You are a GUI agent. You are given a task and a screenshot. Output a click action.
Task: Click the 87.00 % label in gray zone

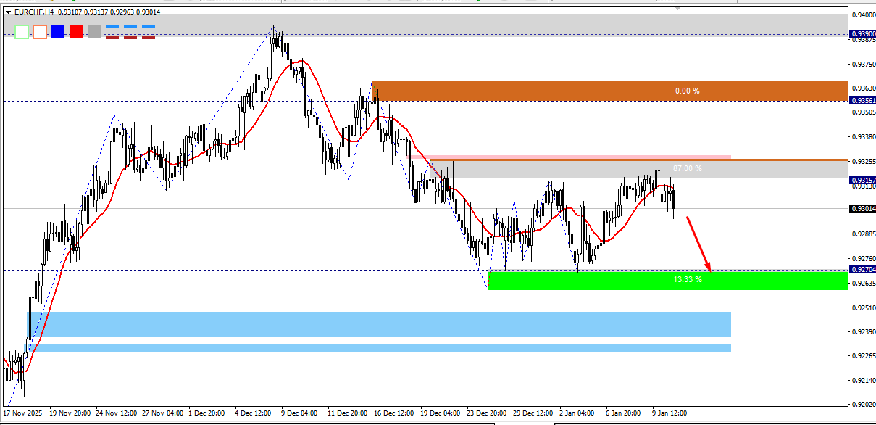[687, 168]
